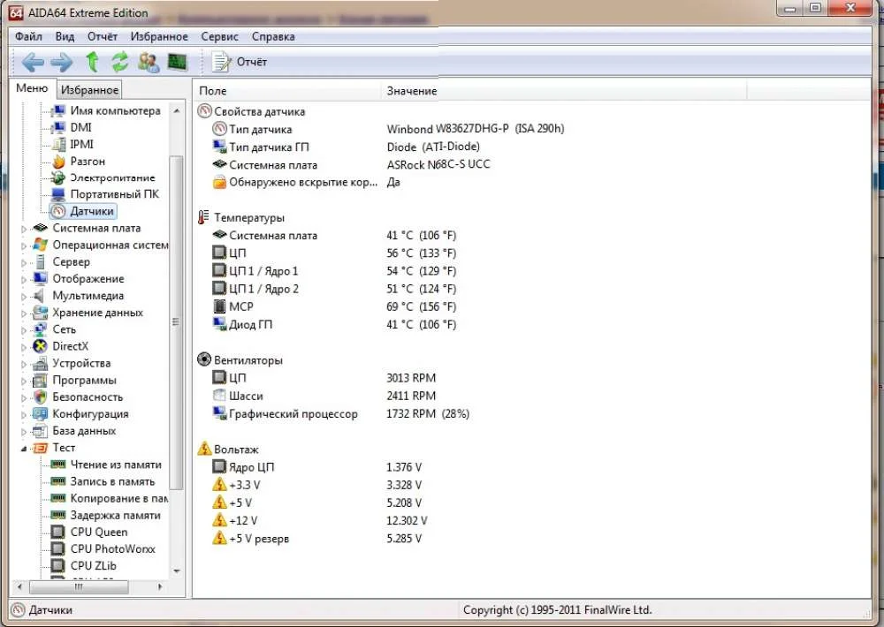This screenshot has width=884, height=627.
Task: Open the Сервис menu
Action: (x=219, y=36)
